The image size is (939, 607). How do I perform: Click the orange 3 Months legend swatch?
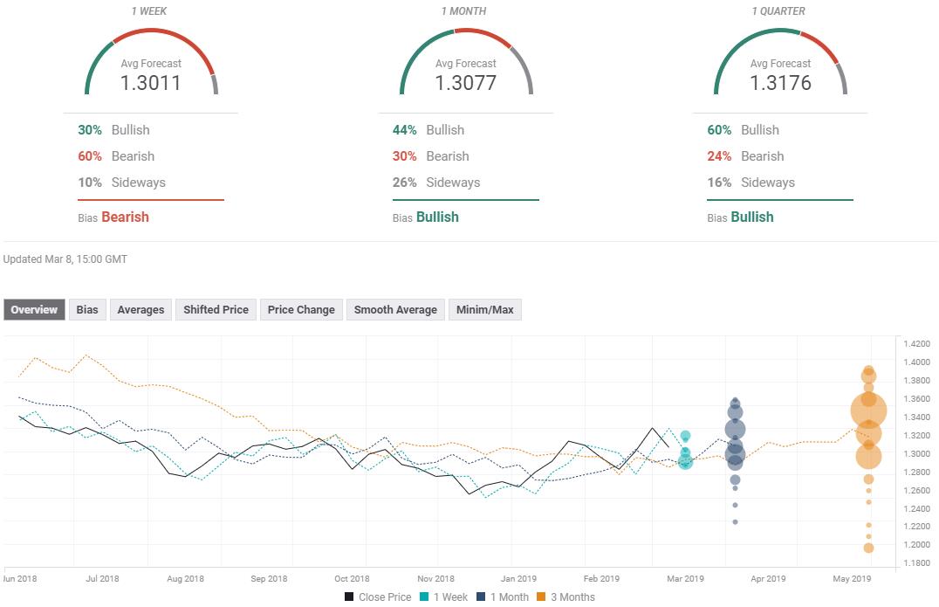point(541,597)
